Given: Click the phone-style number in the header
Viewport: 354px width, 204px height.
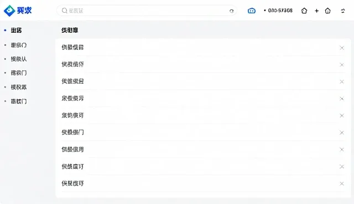Looking at the screenshot, I should click(280, 11).
